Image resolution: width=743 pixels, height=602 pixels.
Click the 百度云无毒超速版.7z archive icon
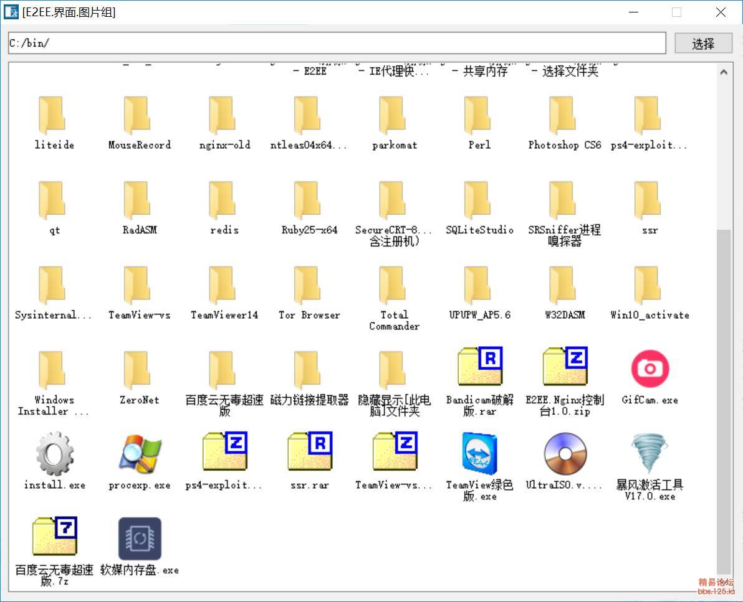click(x=54, y=536)
